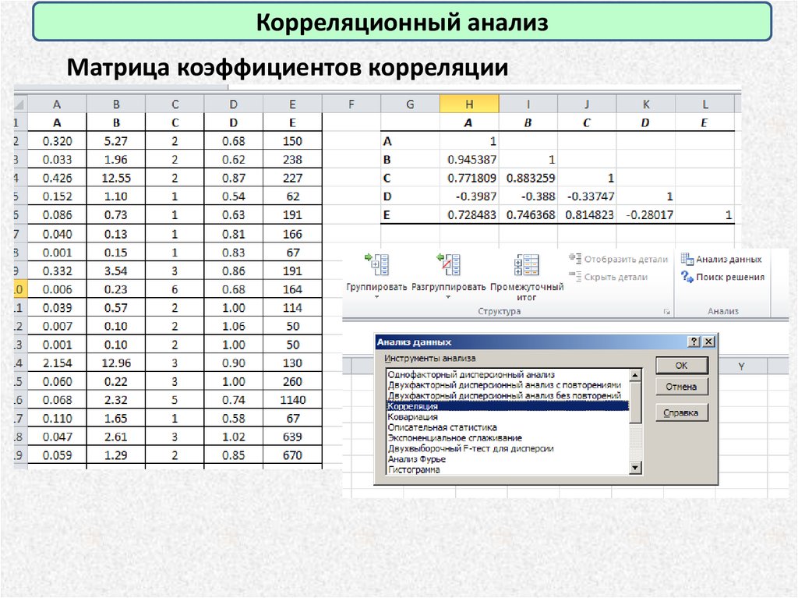Select highlighted column header H

469,104
